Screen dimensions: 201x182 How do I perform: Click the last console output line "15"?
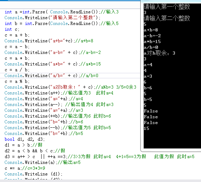146,128
